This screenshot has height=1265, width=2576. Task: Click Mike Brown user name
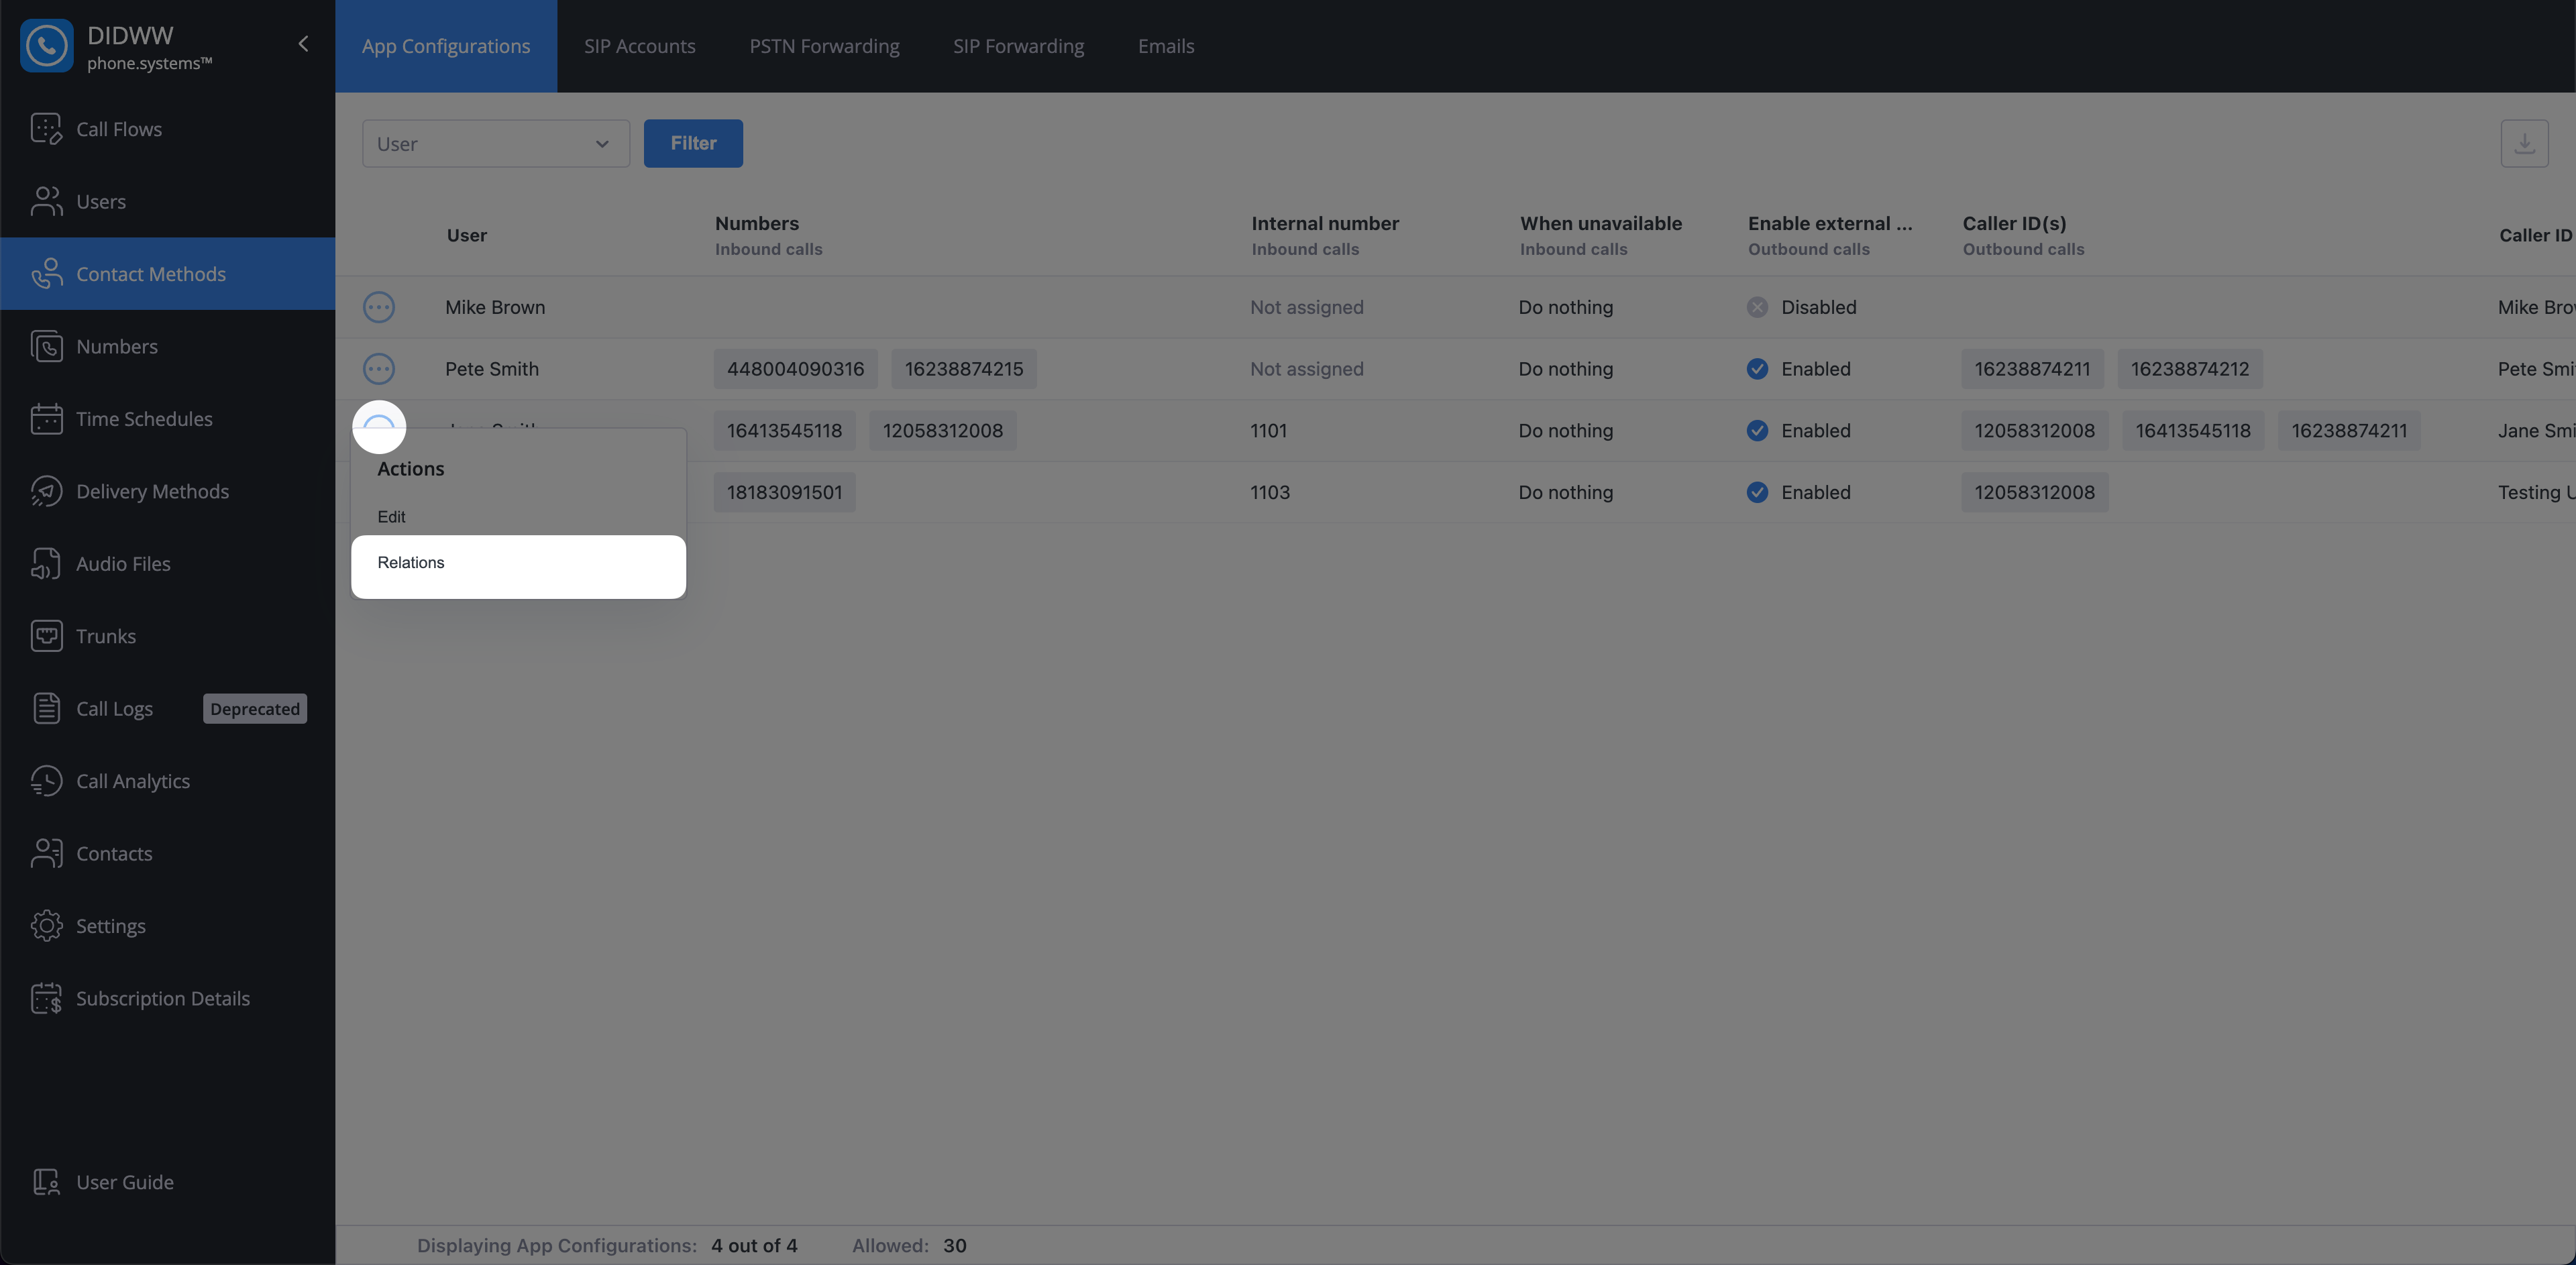tap(495, 307)
